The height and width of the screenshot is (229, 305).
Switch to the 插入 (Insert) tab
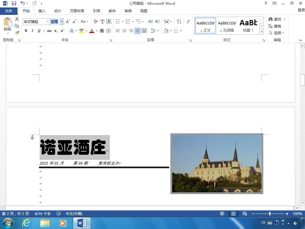pyautogui.click(x=42, y=11)
